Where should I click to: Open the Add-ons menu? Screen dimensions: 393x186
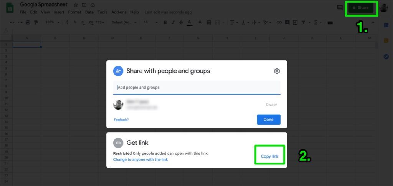(x=119, y=12)
